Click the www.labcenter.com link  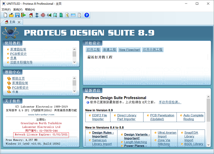point(41,115)
